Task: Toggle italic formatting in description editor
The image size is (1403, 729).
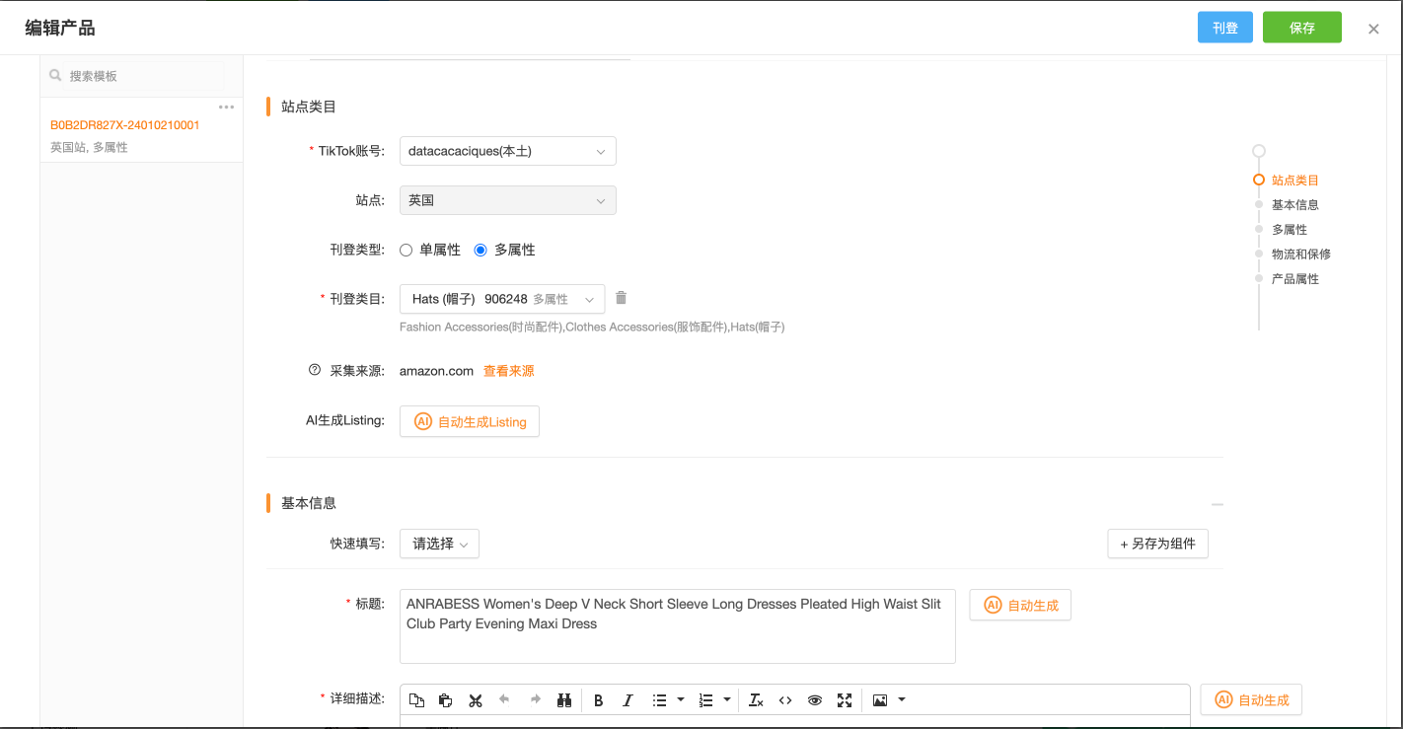Action: [628, 700]
